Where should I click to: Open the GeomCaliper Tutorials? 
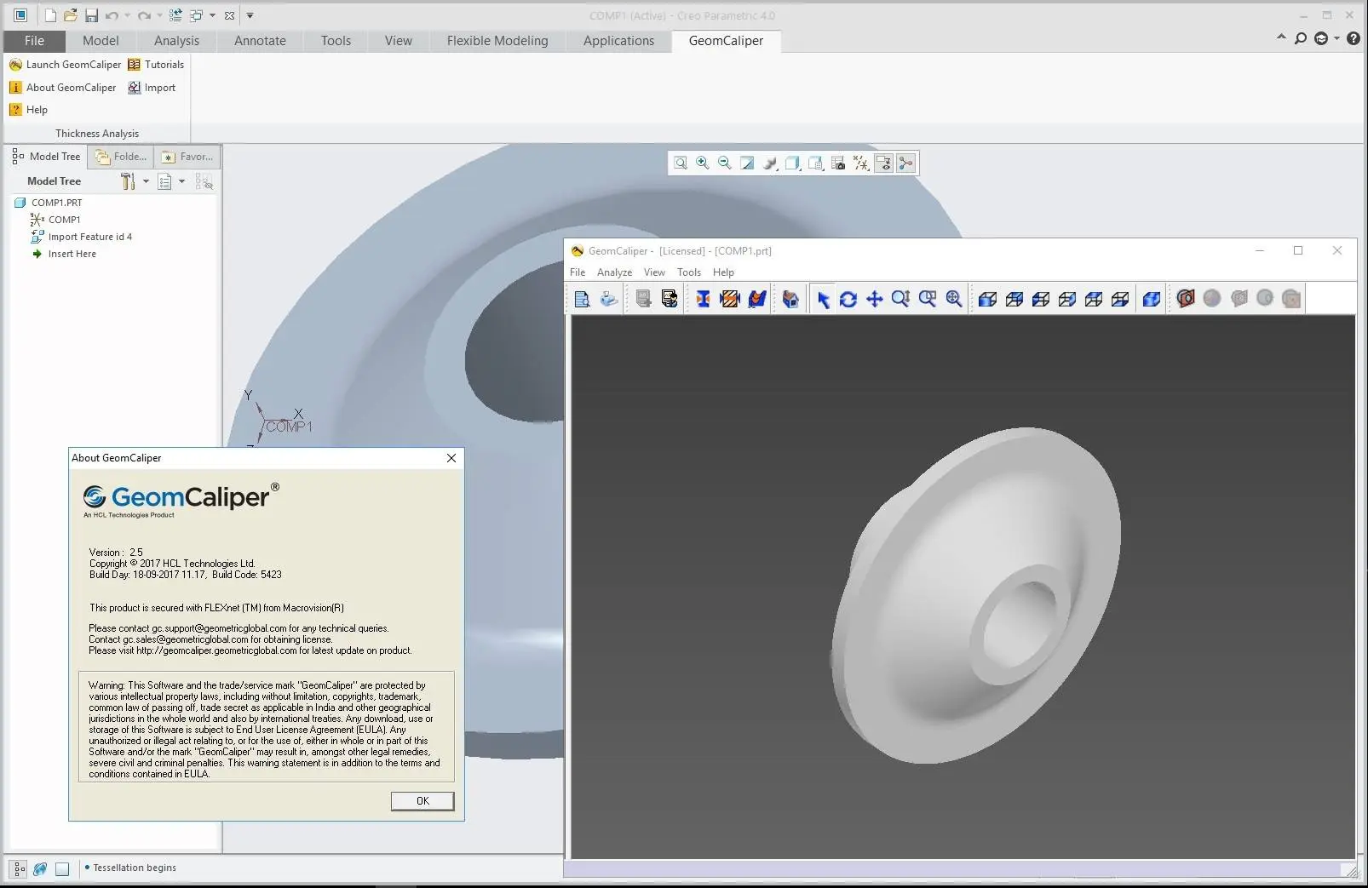(x=156, y=65)
